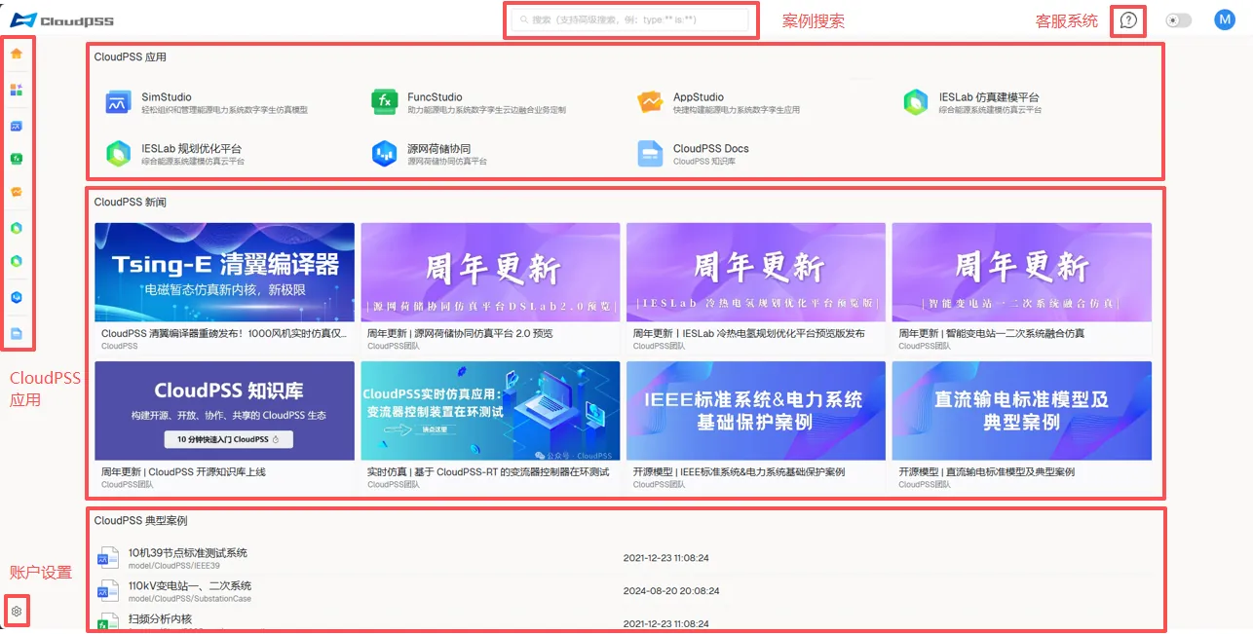Click path model/CloudPSS/SubstationCase
1253x634 pixels.
(x=190, y=599)
